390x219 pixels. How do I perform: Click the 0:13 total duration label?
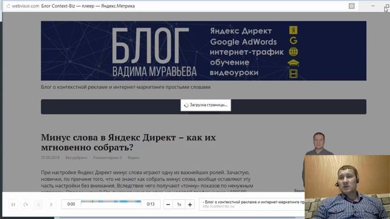(x=151, y=204)
